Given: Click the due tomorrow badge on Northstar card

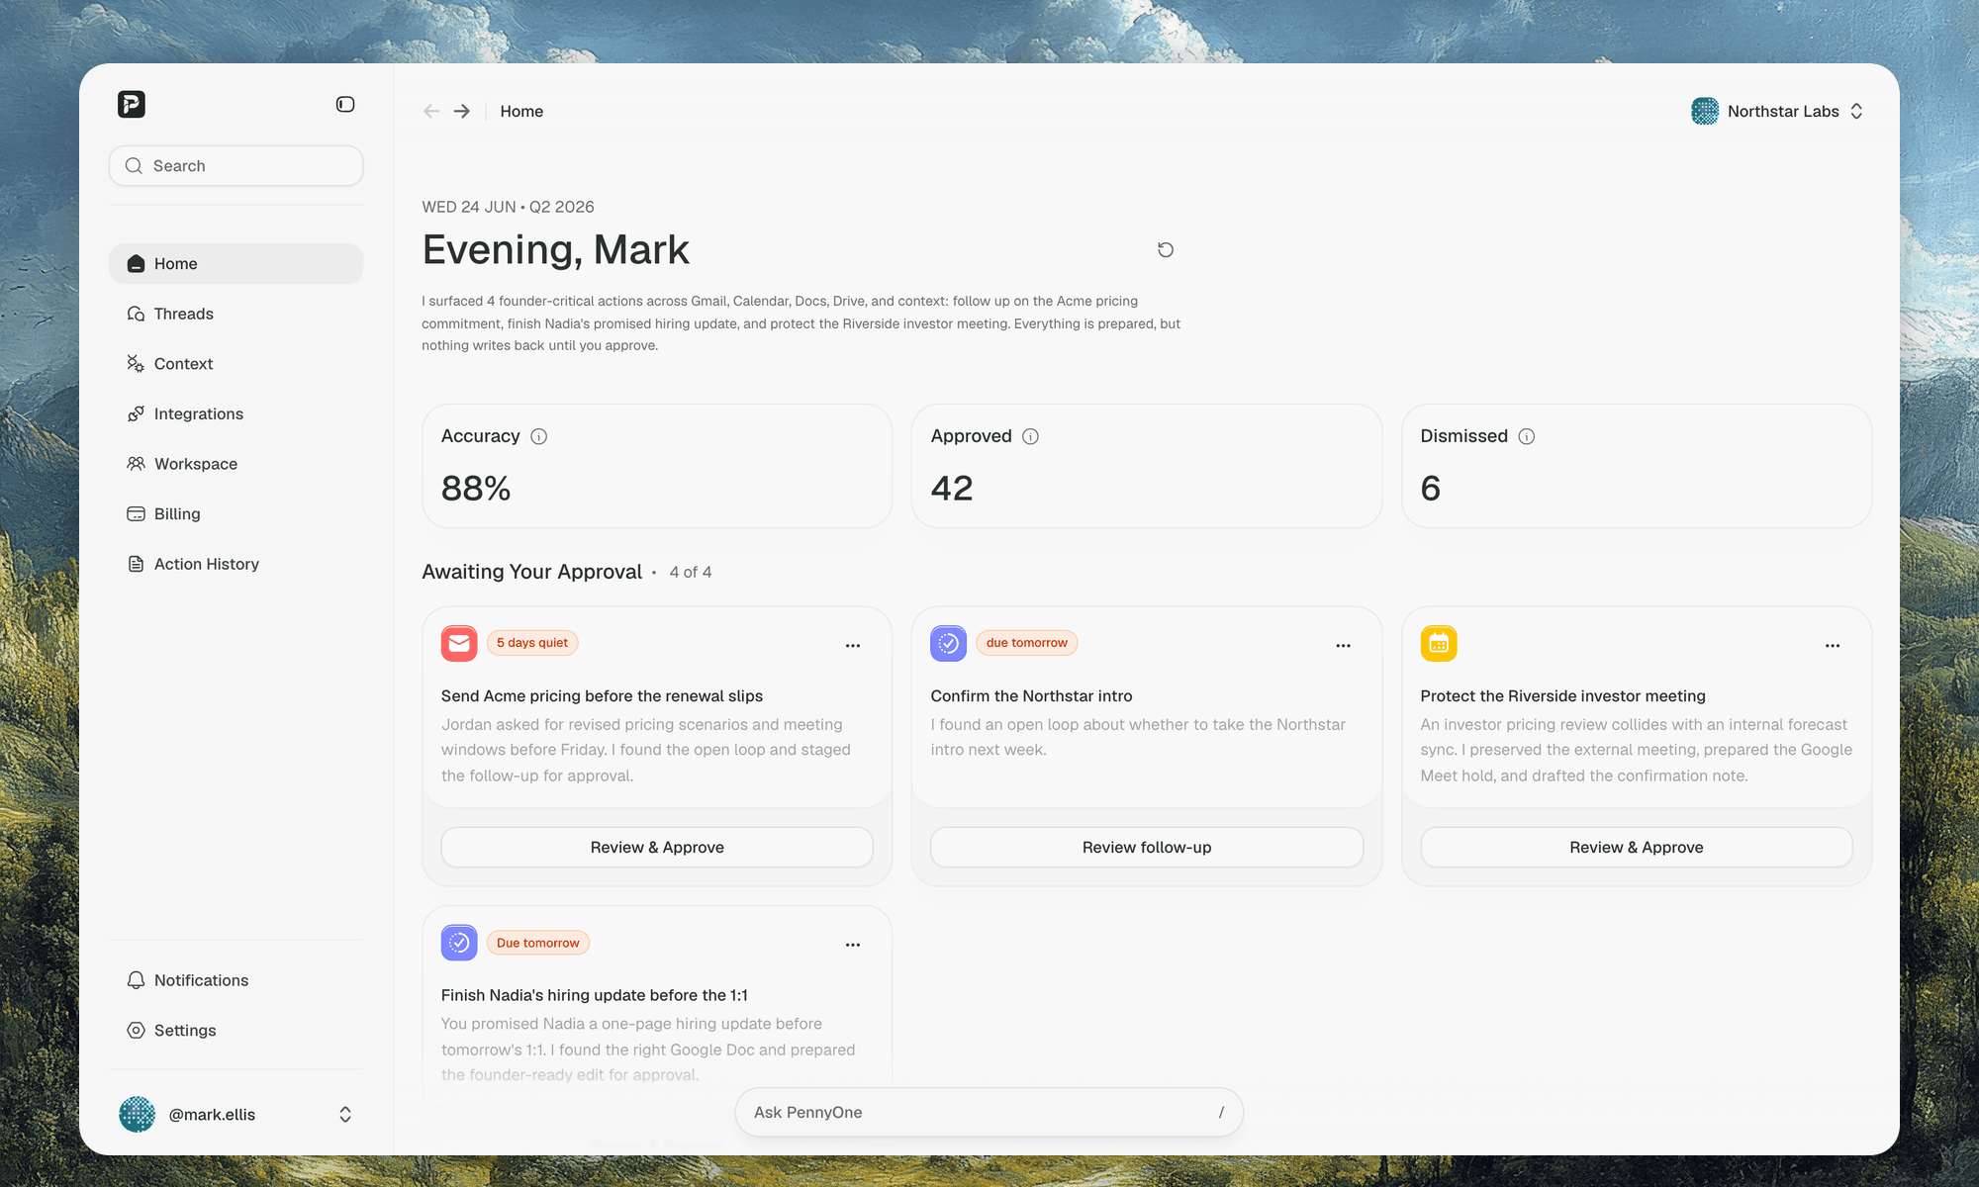Looking at the screenshot, I should [x=1026, y=643].
